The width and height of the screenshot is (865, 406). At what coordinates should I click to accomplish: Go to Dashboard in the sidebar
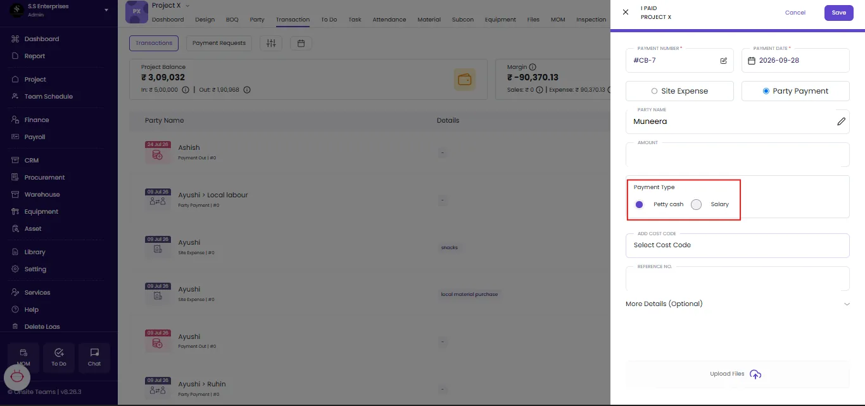click(x=42, y=39)
